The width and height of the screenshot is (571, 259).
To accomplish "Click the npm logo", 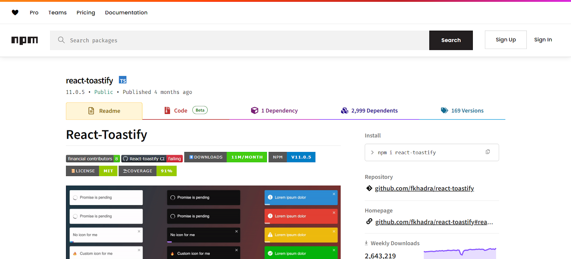I will (x=25, y=40).
